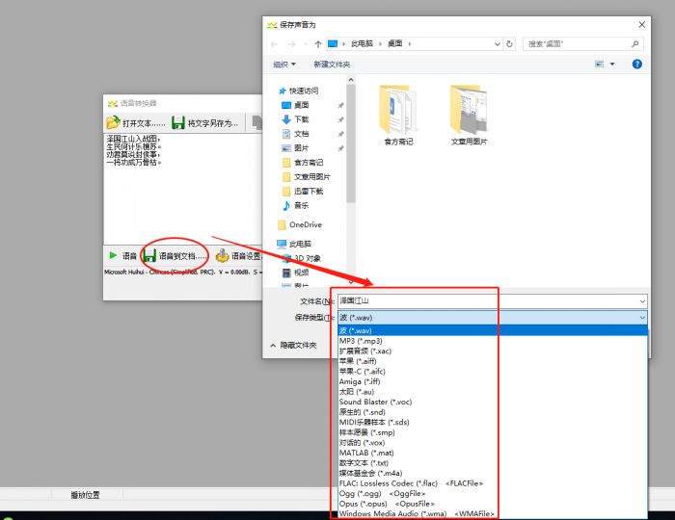Click save text as icon in converter toolbar
This screenshot has width=675, height=520.
click(177, 123)
